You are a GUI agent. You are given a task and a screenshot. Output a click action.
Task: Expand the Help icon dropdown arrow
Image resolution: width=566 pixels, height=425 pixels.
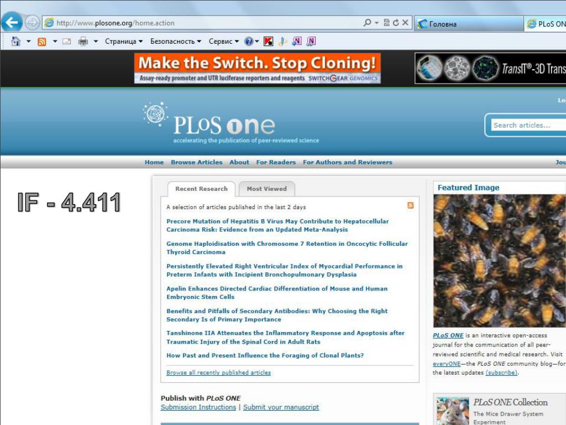pyautogui.click(x=257, y=41)
